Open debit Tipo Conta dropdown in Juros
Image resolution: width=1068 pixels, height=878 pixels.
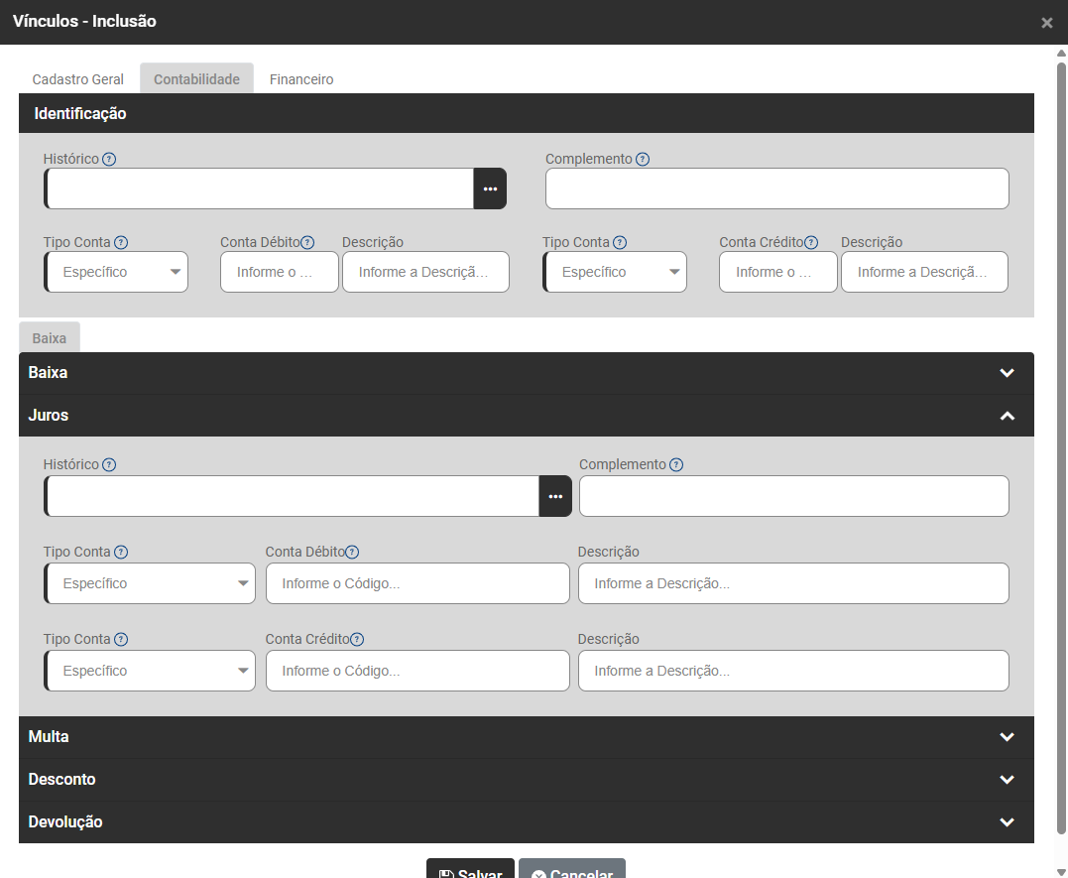(x=150, y=583)
